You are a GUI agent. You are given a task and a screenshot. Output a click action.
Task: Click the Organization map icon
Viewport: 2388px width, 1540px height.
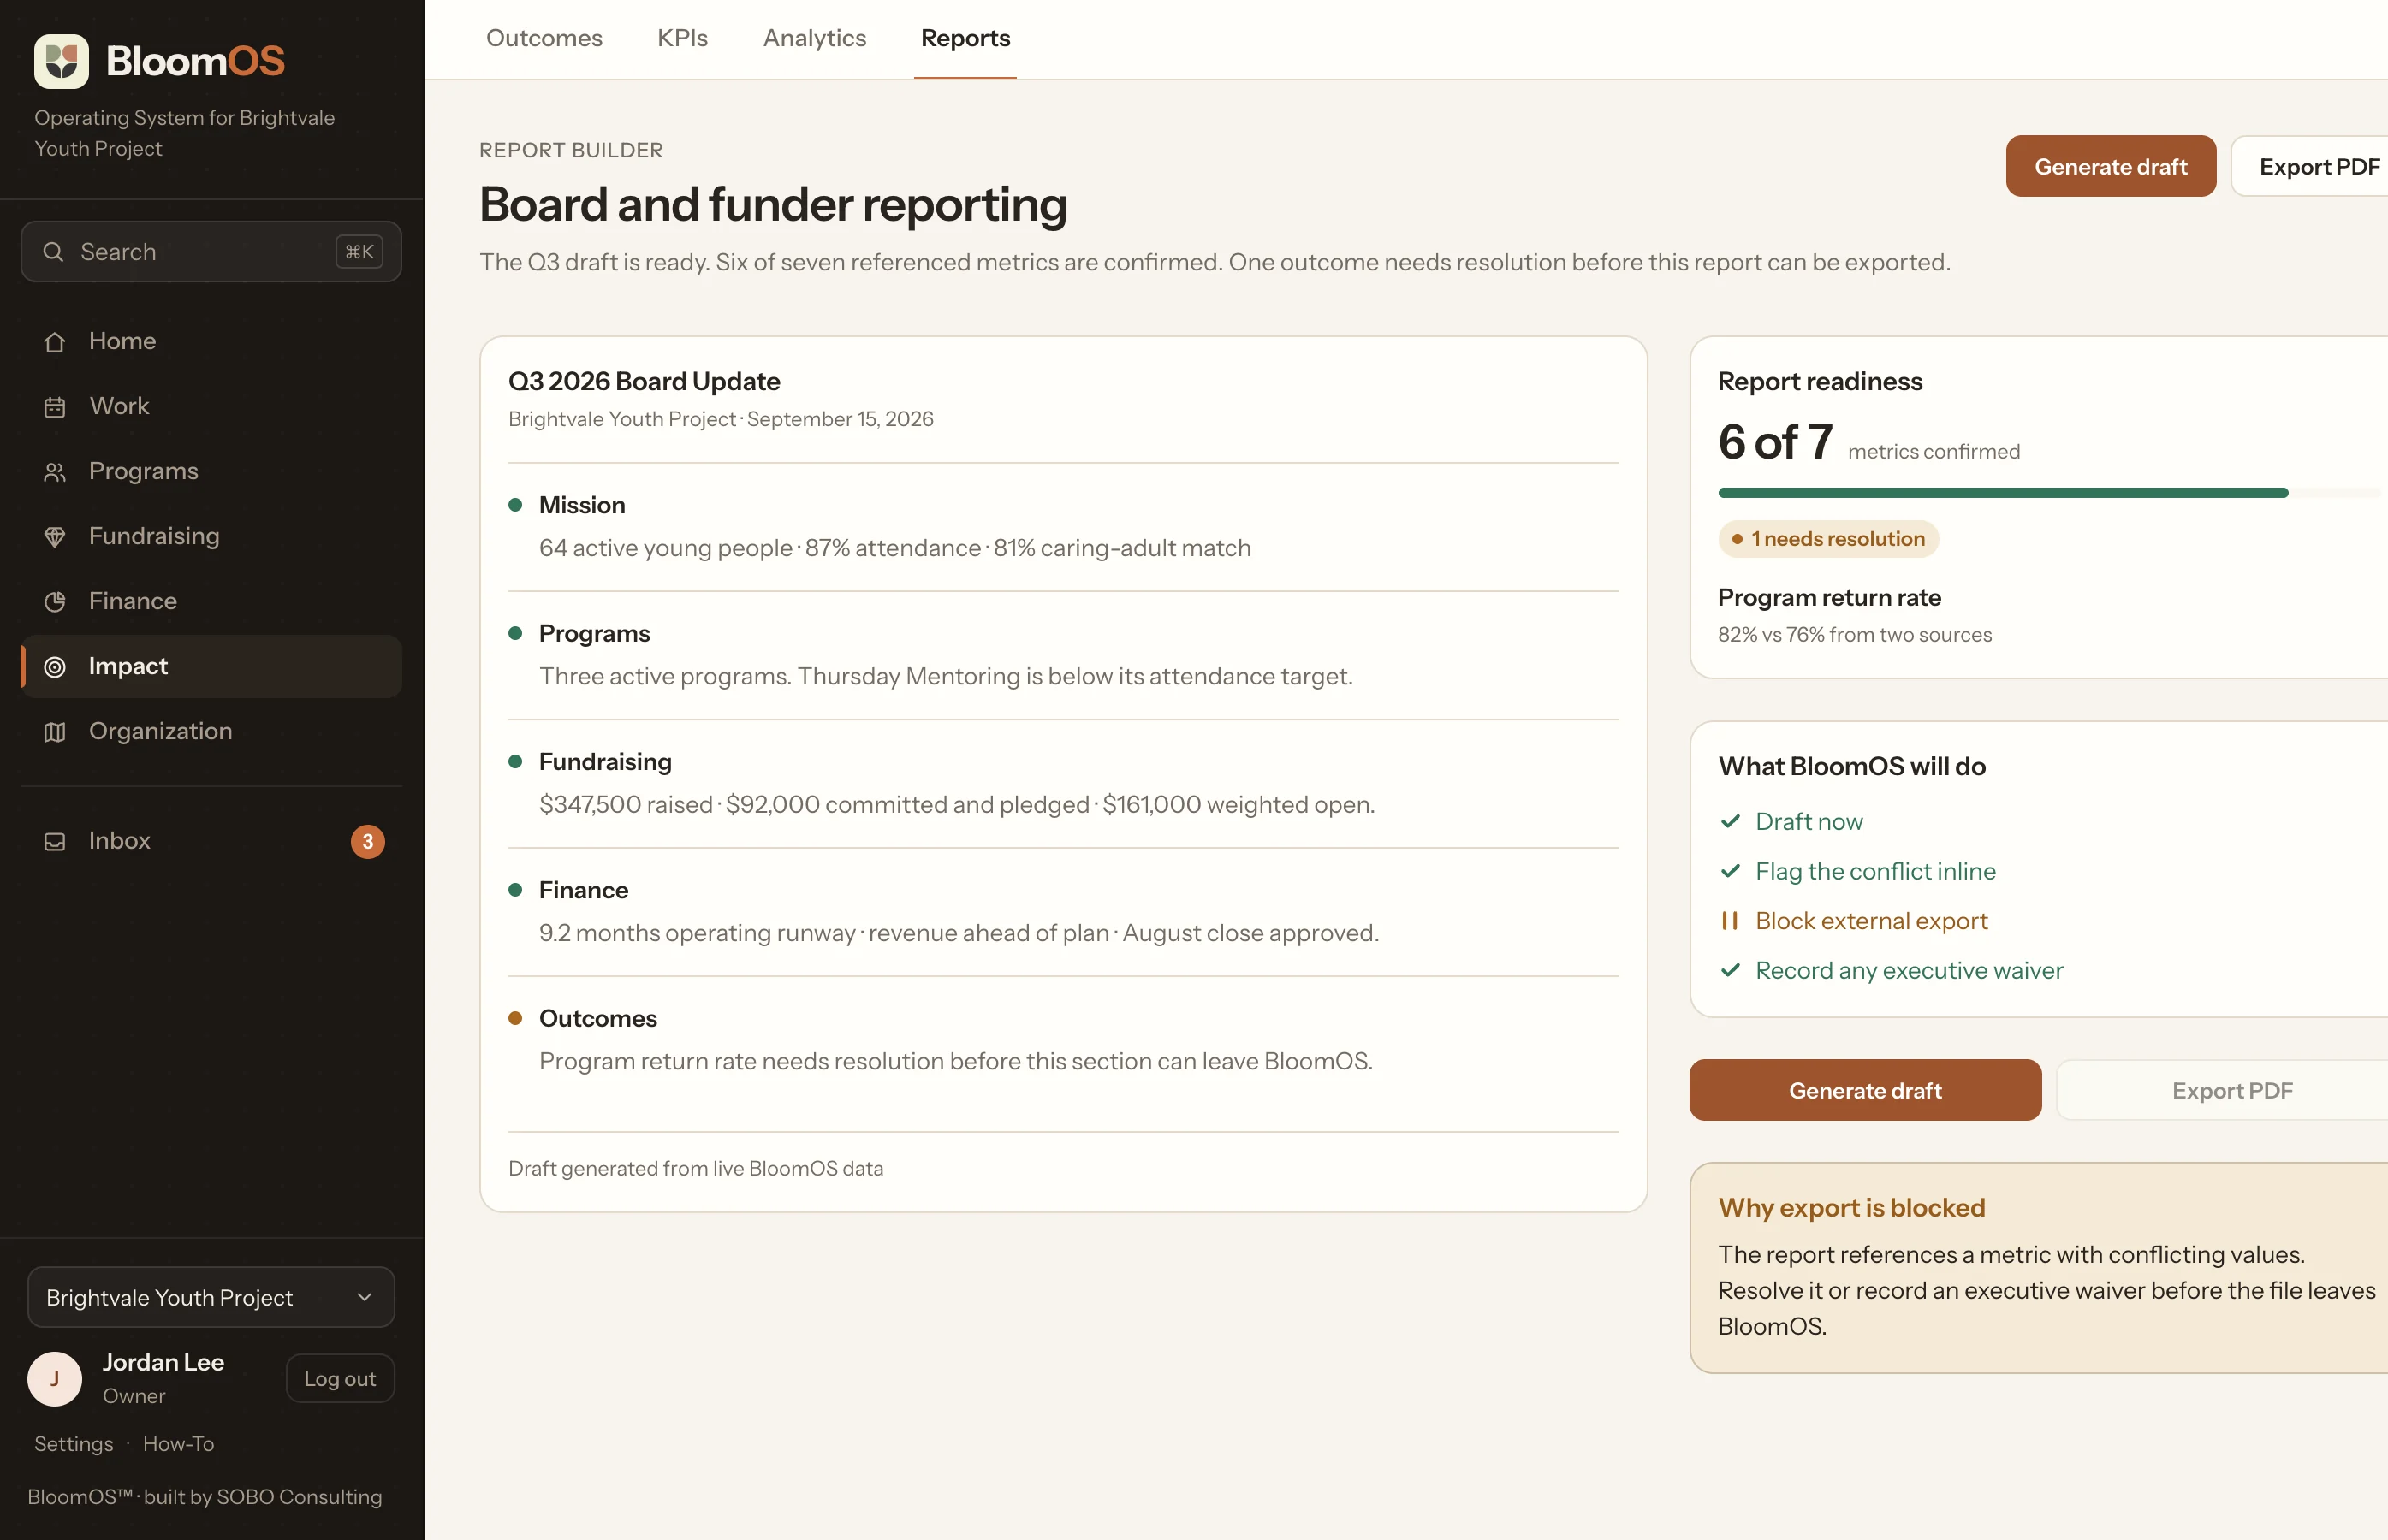pos(55,732)
